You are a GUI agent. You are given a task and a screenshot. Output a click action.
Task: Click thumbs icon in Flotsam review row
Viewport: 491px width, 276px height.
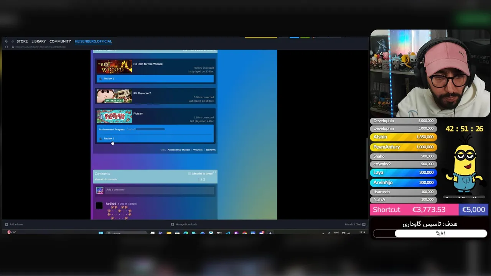101,138
